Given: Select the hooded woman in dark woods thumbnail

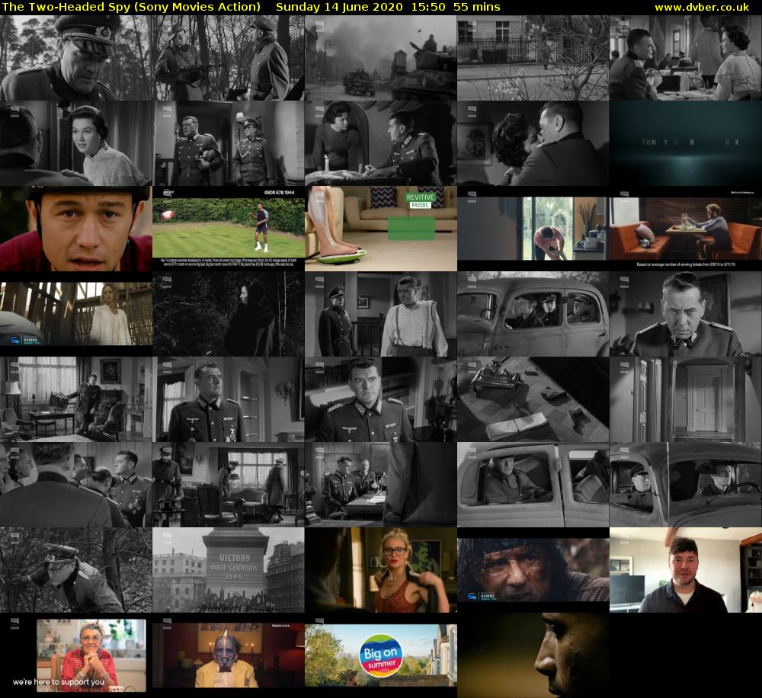Looking at the screenshot, I should pos(229,314).
